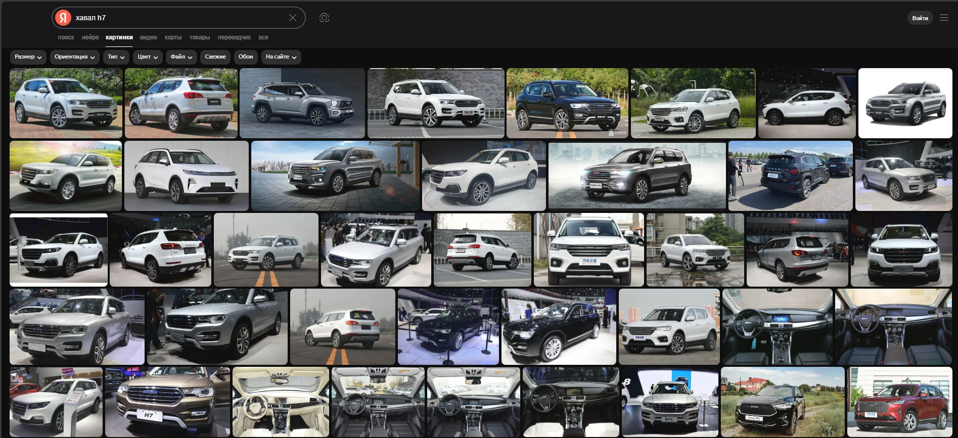Switch to the карты tab
Viewport: 958px width, 438px height.
click(173, 37)
